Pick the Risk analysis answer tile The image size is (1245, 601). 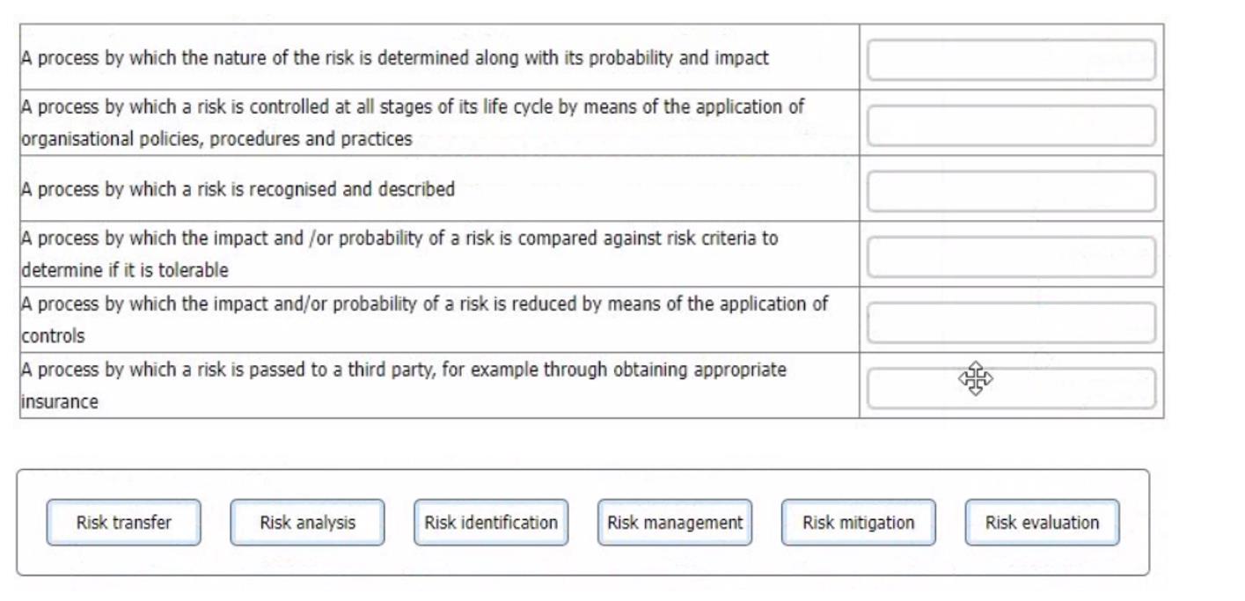pyautogui.click(x=307, y=523)
